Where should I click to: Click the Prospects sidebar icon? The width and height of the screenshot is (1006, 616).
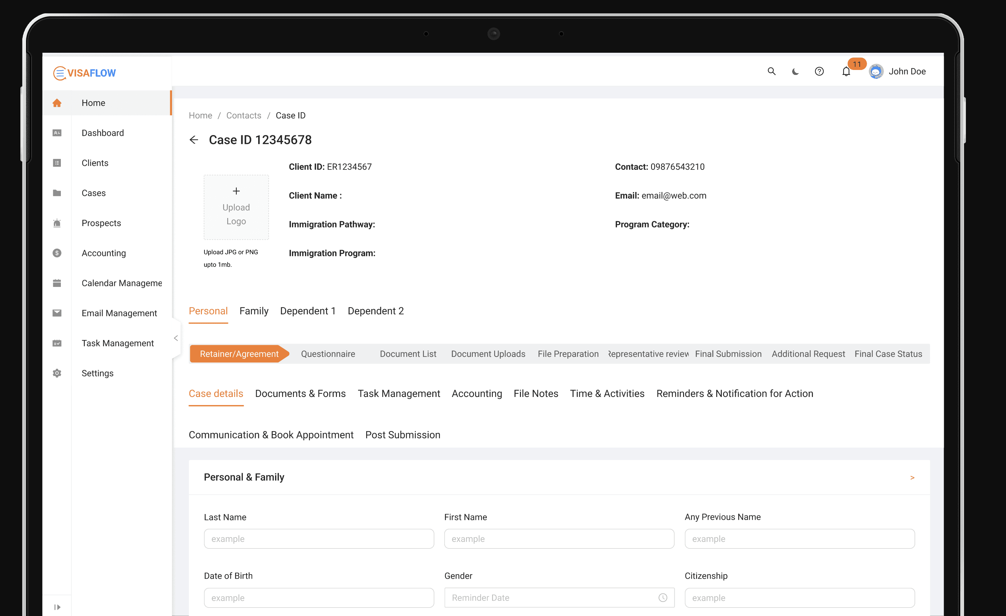pyautogui.click(x=57, y=223)
